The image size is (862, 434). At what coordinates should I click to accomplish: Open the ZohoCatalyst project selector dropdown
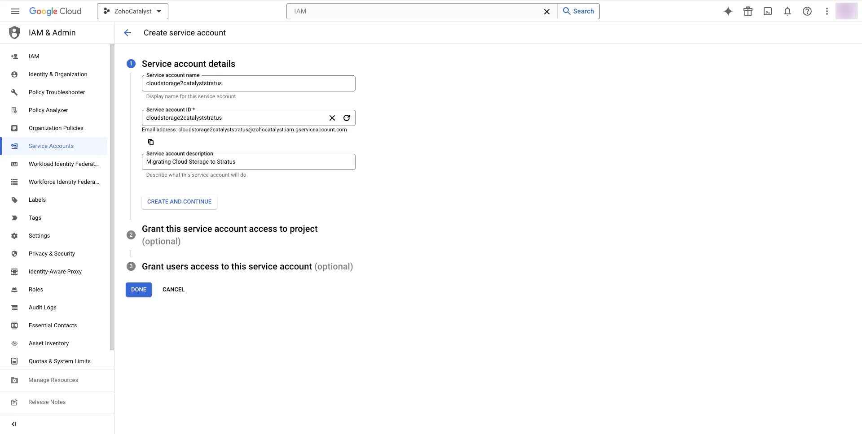[132, 11]
